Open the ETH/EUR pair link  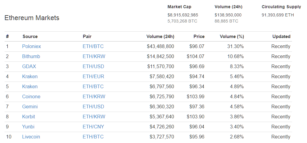[93, 77]
